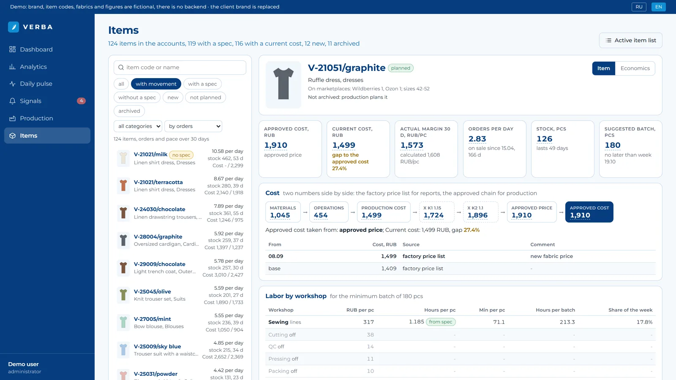Click the 'no spec' badge on V-21021/milk
Viewport: 676px width, 380px height.
click(181, 155)
